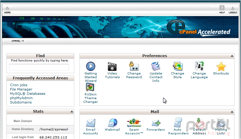Open Help question mark icon
Screen dimensions: 241x139
pyautogui.click(x=222, y=8)
